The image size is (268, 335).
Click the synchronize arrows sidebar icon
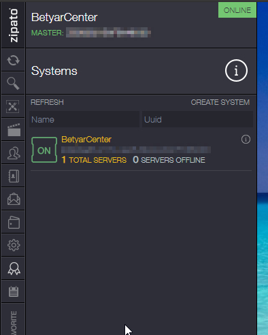[x=13, y=61]
